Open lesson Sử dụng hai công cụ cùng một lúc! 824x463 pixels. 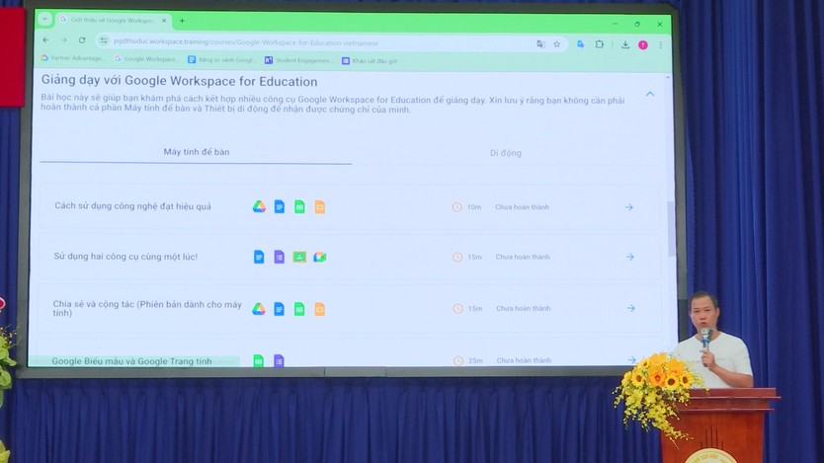125,256
